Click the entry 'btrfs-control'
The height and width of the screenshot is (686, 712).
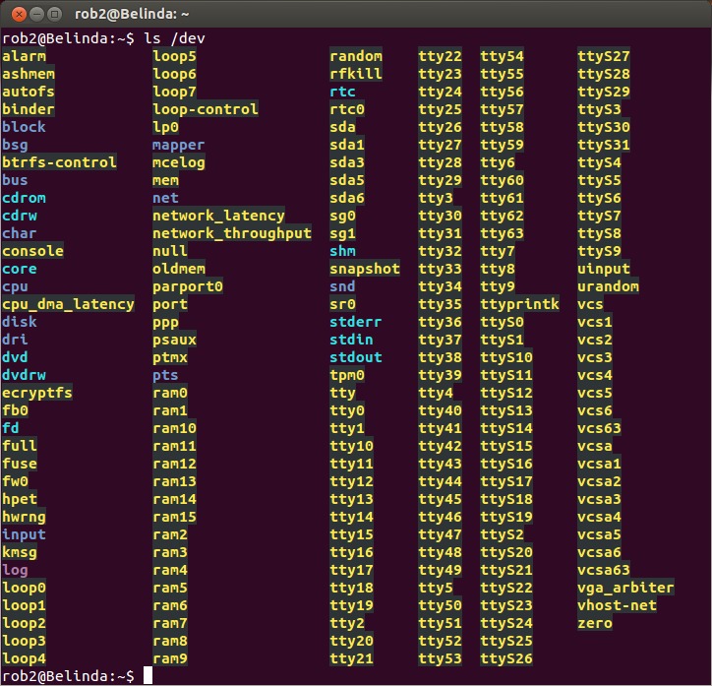point(59,162)
